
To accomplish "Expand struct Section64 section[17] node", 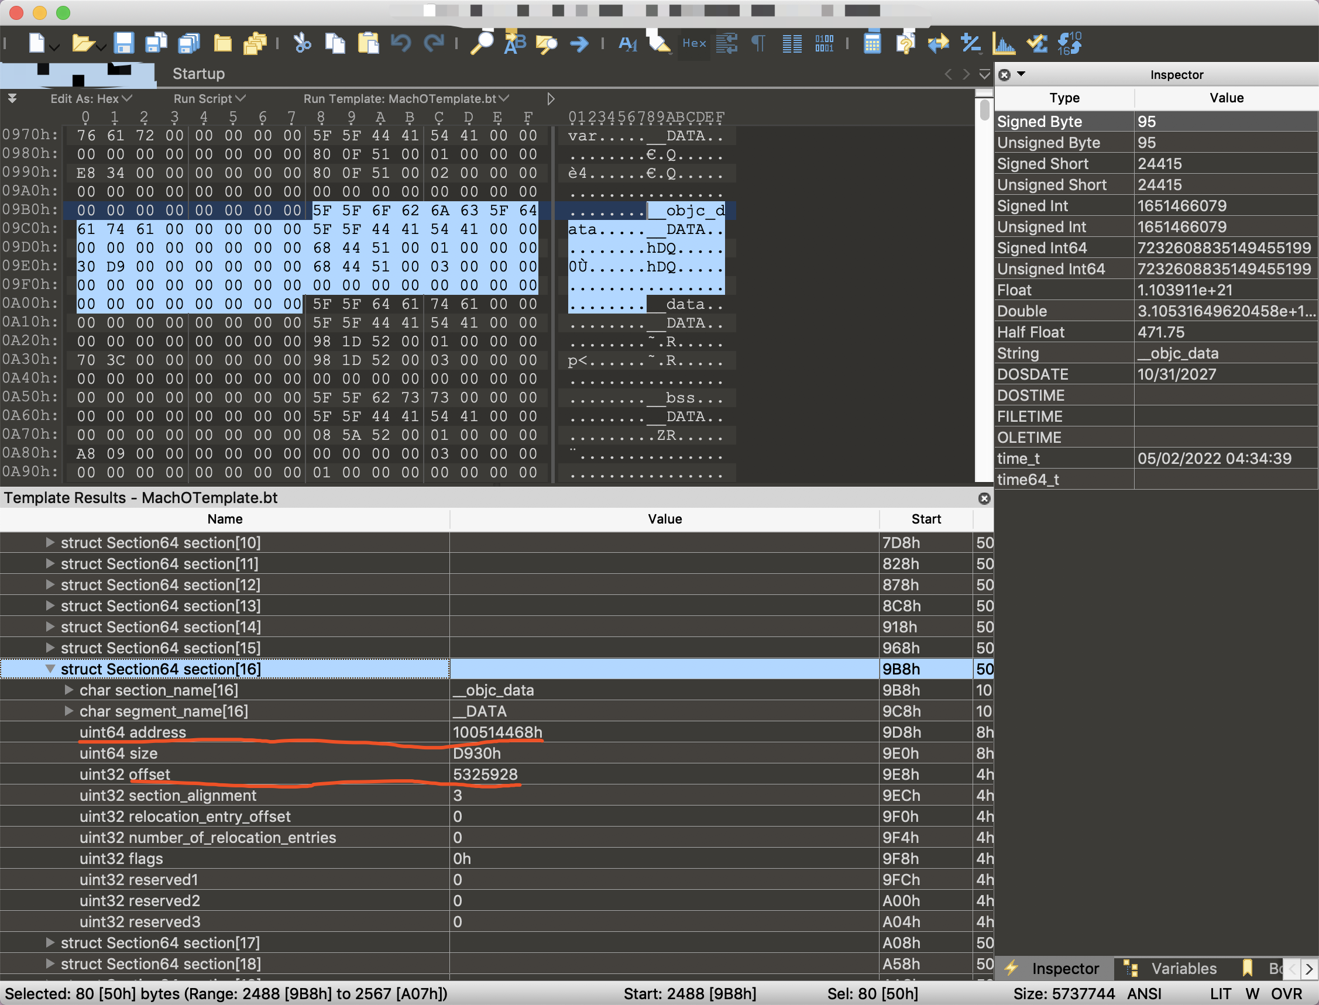I will coord(50,943).
